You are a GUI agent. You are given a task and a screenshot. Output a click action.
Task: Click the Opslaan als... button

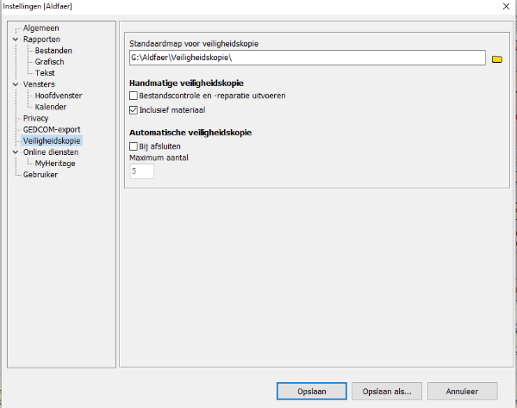pyautogui.click(x=387, y=391)
